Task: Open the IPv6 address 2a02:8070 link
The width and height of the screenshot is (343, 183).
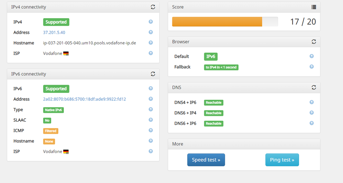Action: (84, 99)
